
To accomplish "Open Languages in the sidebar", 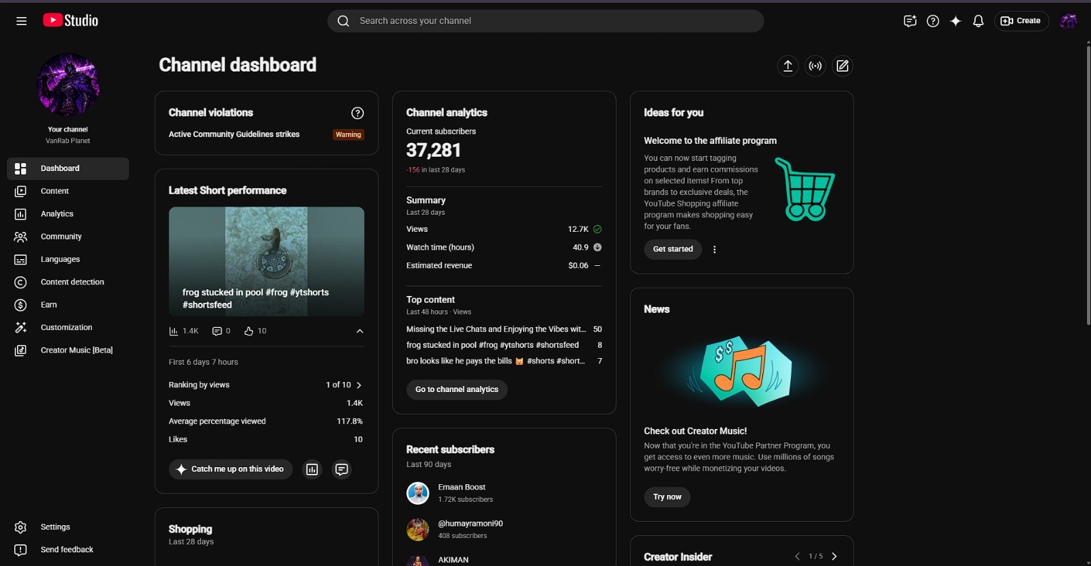I will (68, 259).
